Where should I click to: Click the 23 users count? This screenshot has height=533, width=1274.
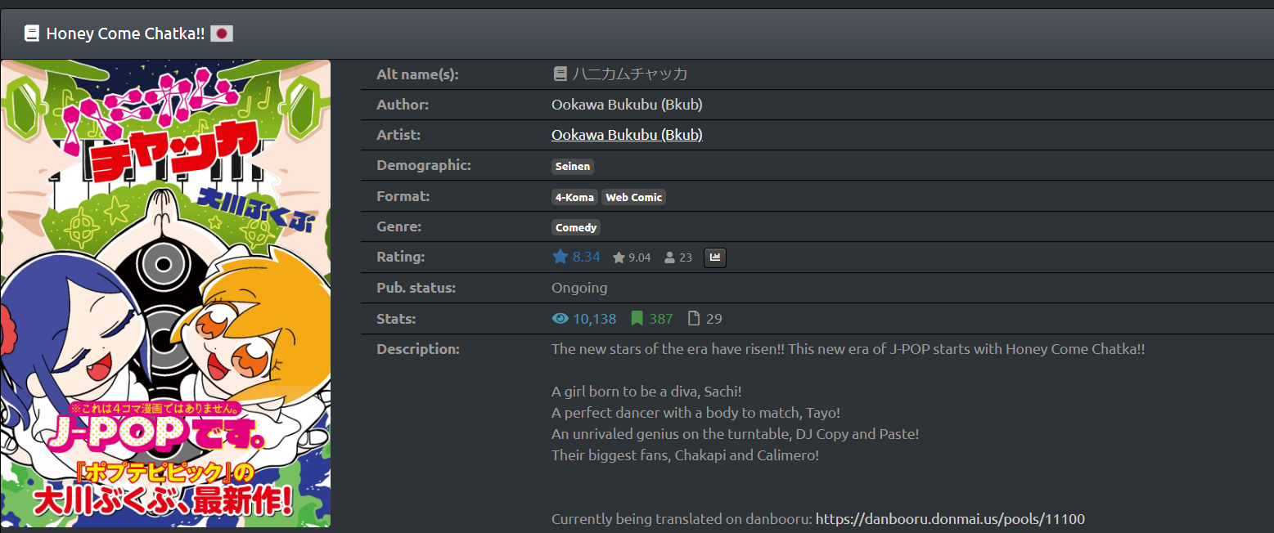click(x=686, y=258)
